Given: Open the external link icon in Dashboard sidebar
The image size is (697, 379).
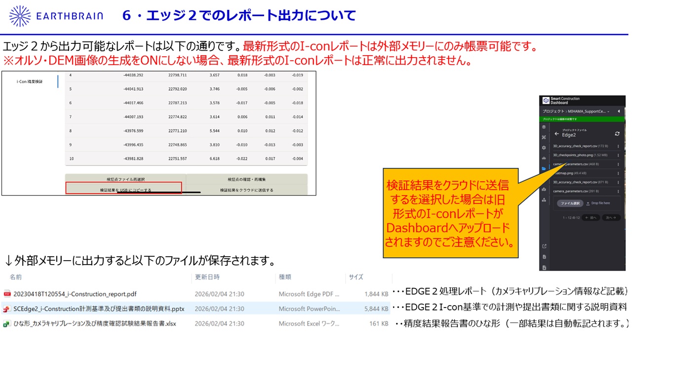Looking at the screenshot, I should (544, 246).
